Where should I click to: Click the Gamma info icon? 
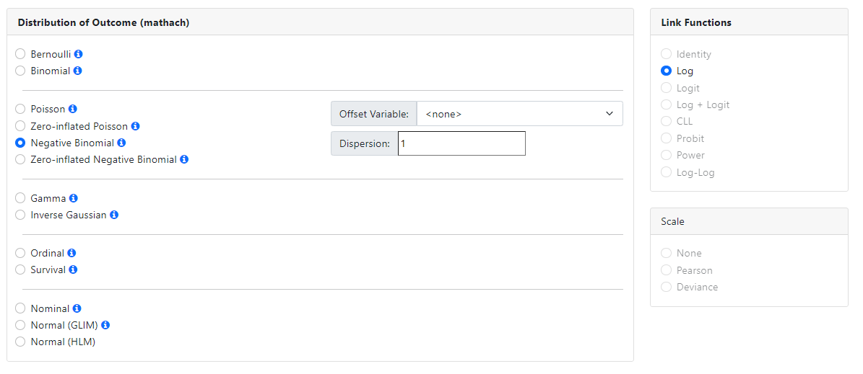pos(74,198)
